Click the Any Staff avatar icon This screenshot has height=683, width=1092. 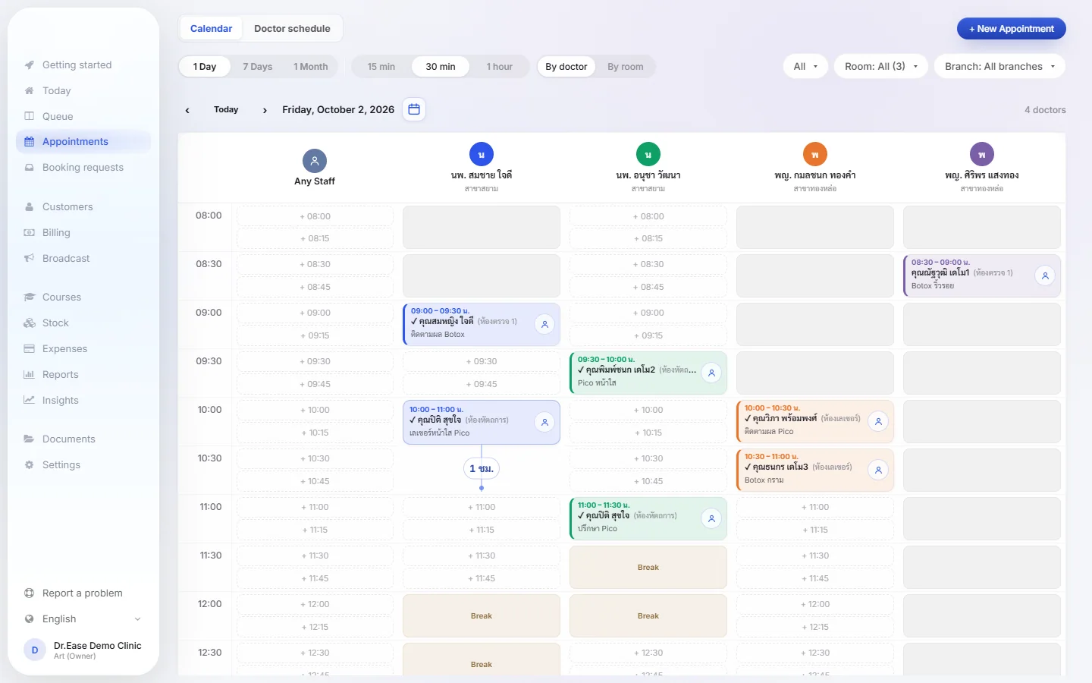click(315, 161)
